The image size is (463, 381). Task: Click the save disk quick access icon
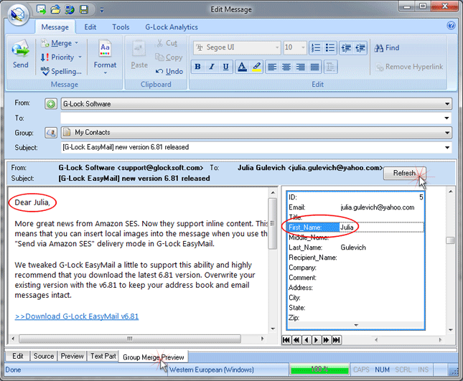click(x=84, y=9)
